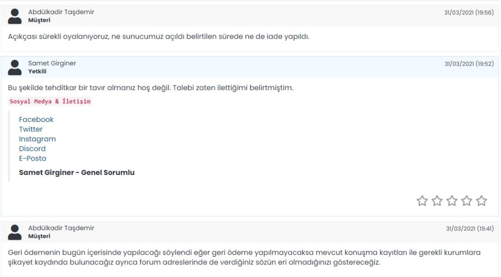Click Samet Girginer - Genel Sorumlu signature
The width and height of the screenshot is (501, 277).
point(77,173)
